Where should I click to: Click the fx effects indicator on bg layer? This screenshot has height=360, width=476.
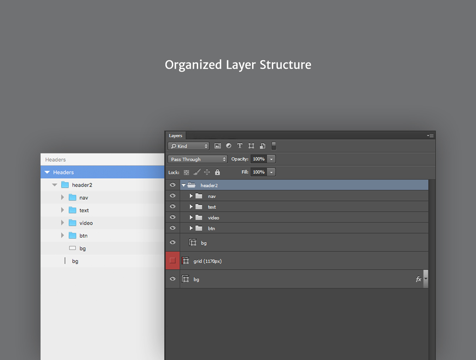coord(419,279)
